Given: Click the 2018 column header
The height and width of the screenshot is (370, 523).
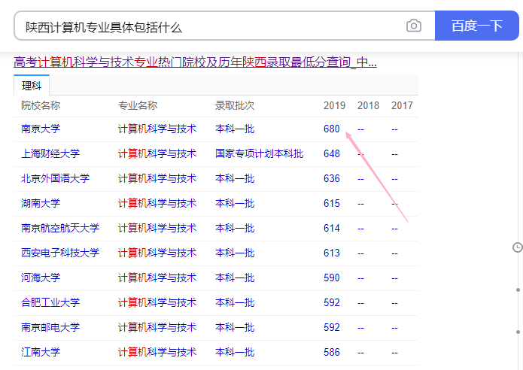Looking at the screenshot, I should point(368,106).
